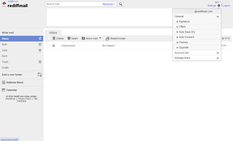Empty the Junk folder trash icon
233x141 pixels.
click(x=40, y=50)
